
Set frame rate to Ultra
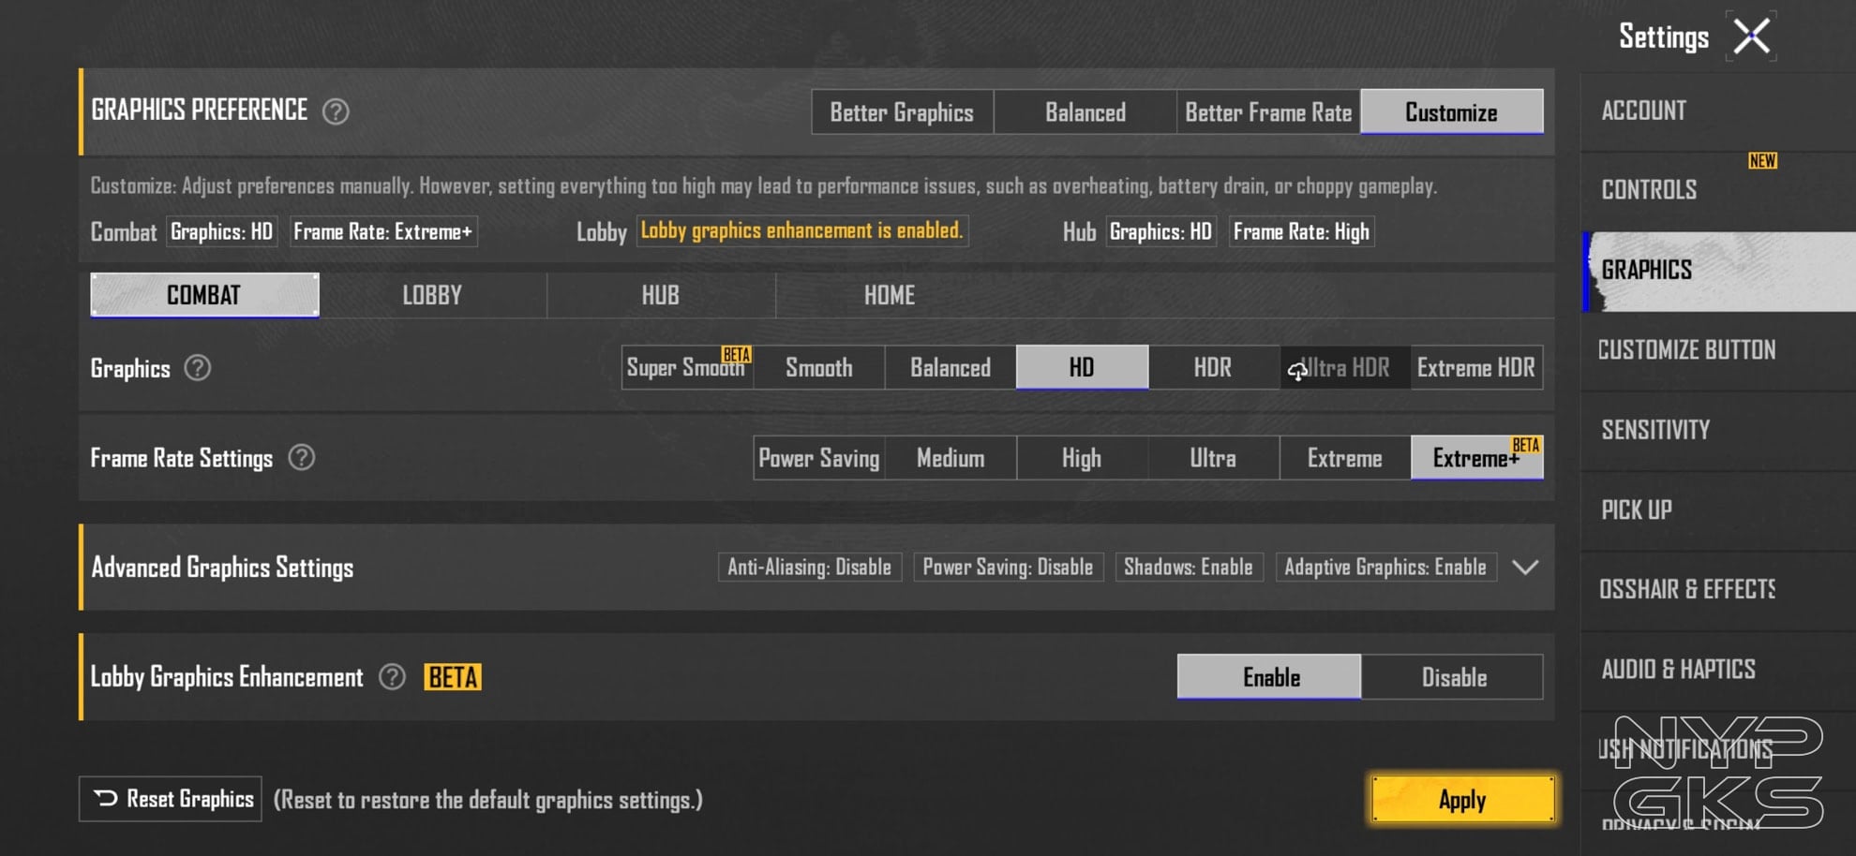pyautogui.click(x=1213, y=458)
